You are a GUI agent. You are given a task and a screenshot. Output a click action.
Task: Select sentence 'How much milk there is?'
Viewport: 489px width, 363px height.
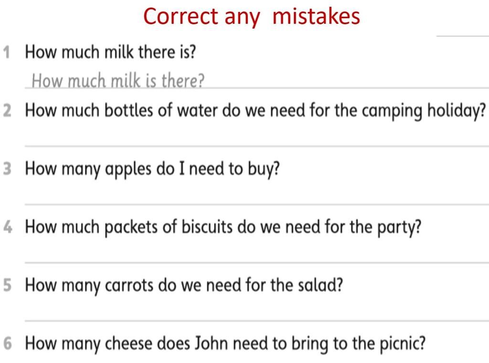[x=110, y=52]
